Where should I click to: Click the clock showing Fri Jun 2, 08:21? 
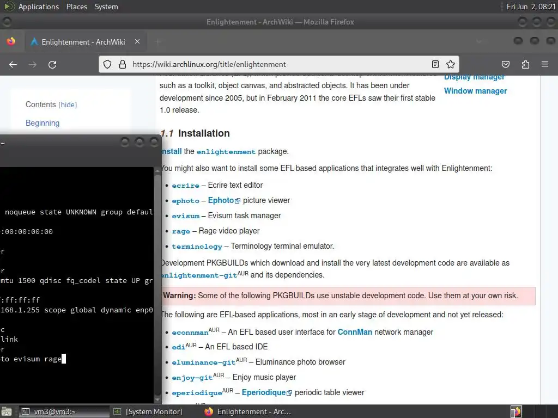coord(531,7)
